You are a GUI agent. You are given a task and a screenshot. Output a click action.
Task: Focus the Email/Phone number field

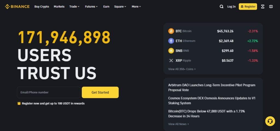point(48,92)
